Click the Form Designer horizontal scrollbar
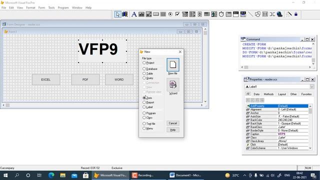This screenshot has height=180, width=320. click(x=102, y=105)
